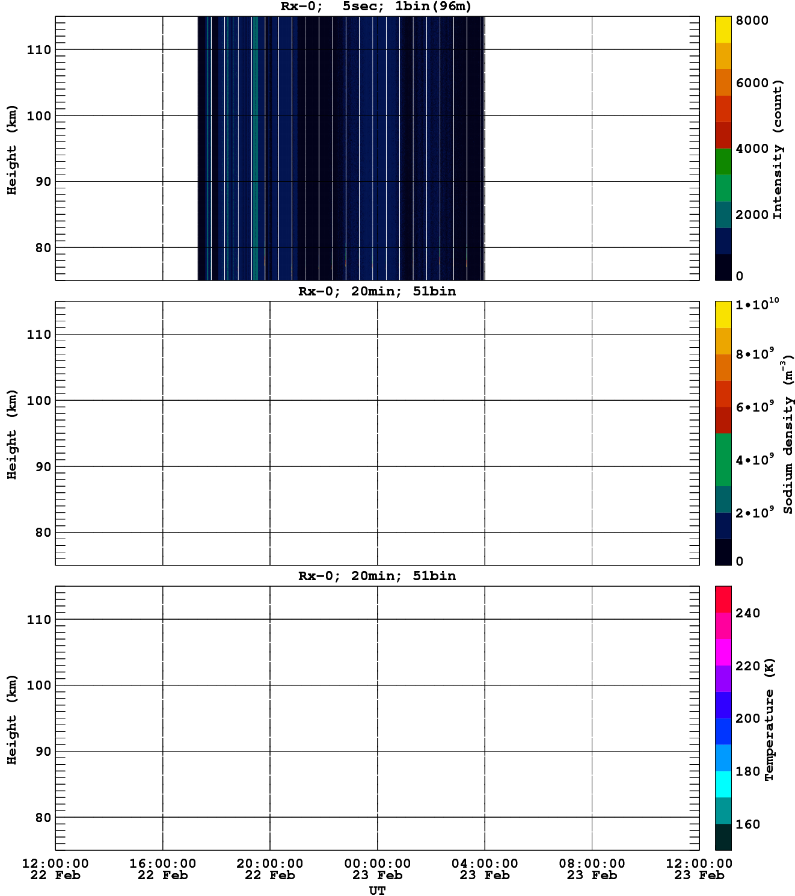
Task: Click the top plot 'Height (km)' axis label
Action: [12, 149]
